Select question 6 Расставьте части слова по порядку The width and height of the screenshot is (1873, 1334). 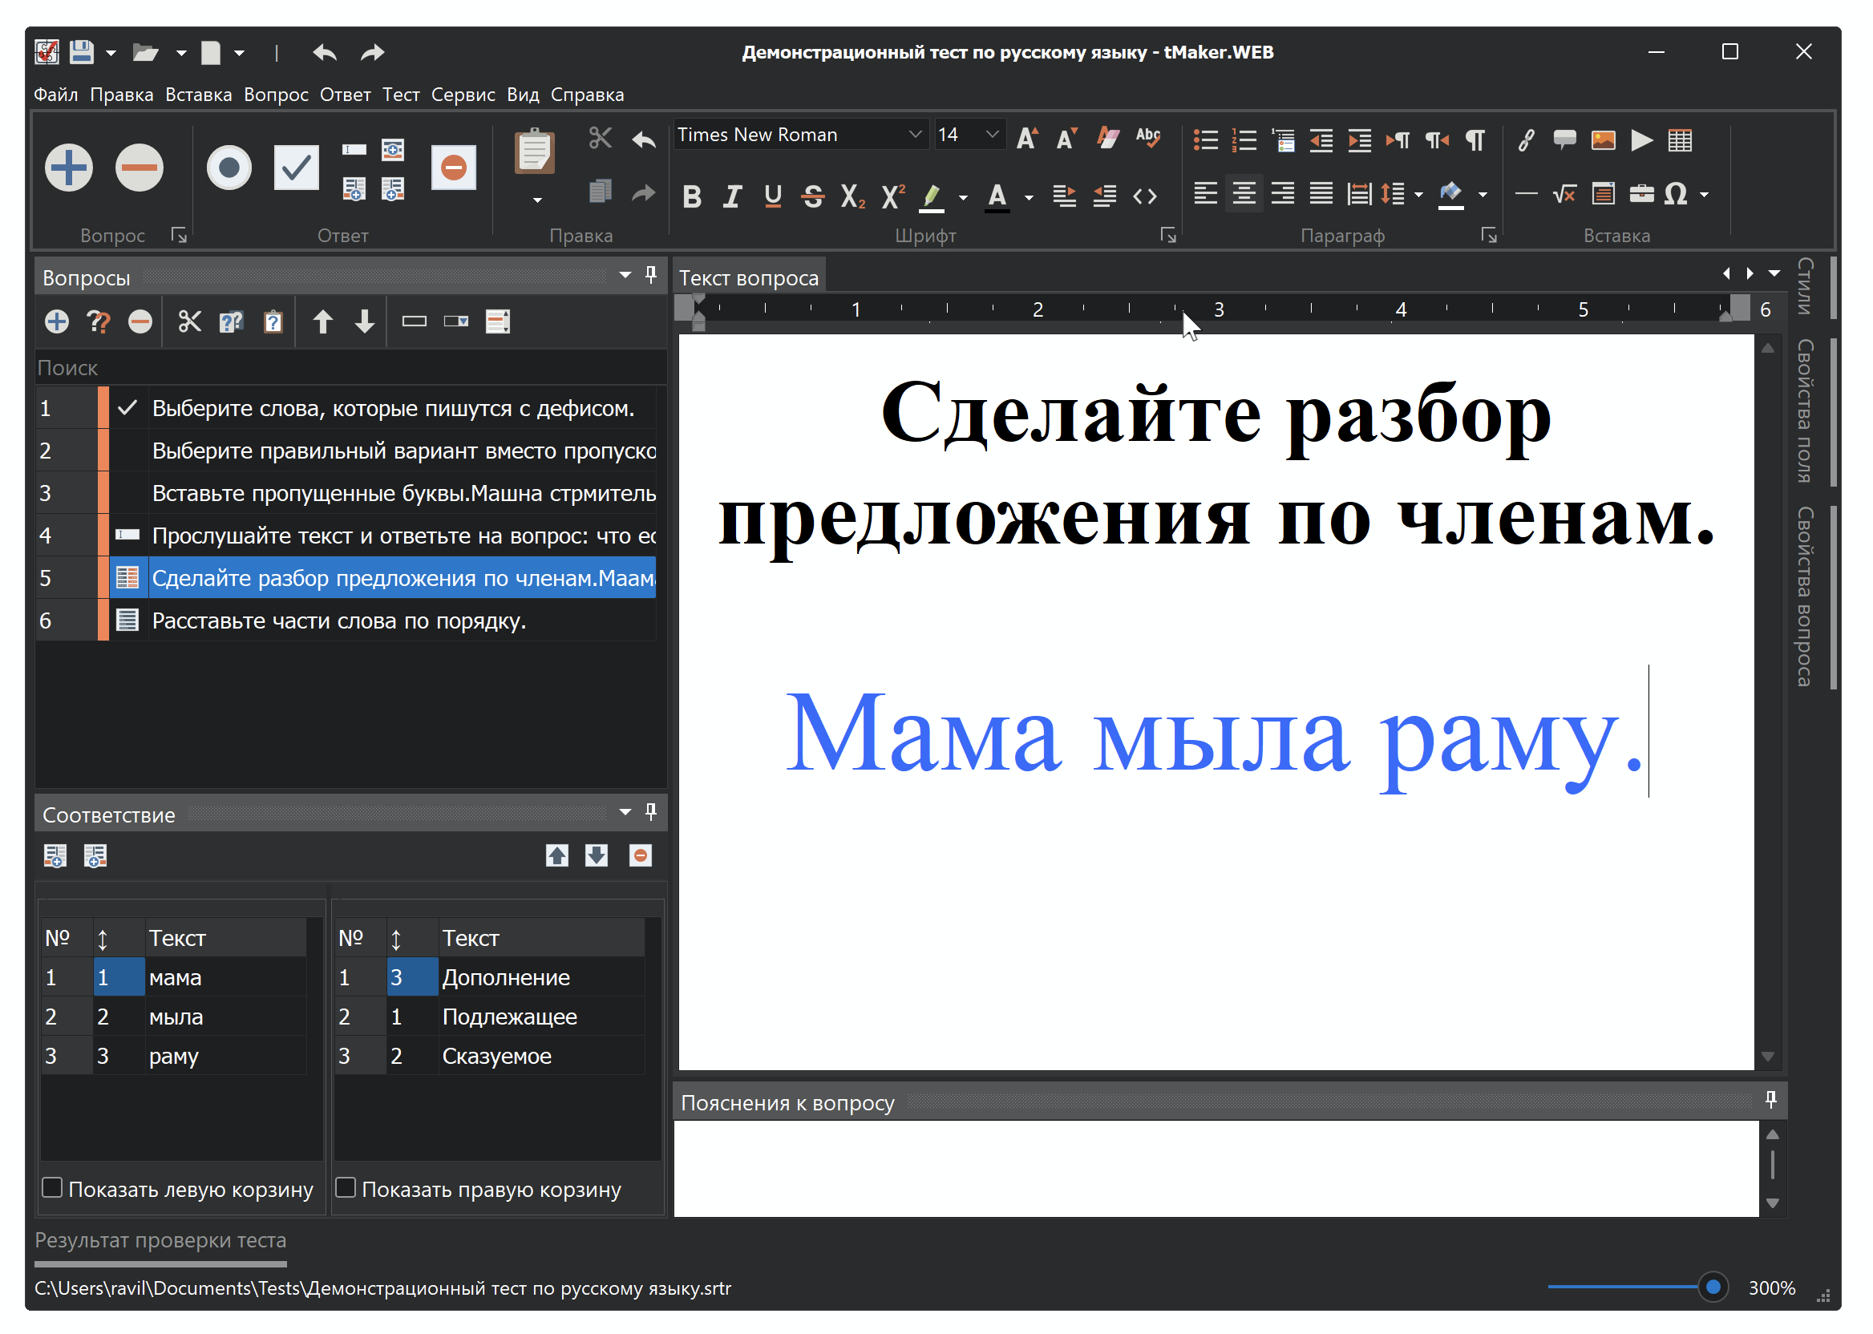[x=346, y=621]
